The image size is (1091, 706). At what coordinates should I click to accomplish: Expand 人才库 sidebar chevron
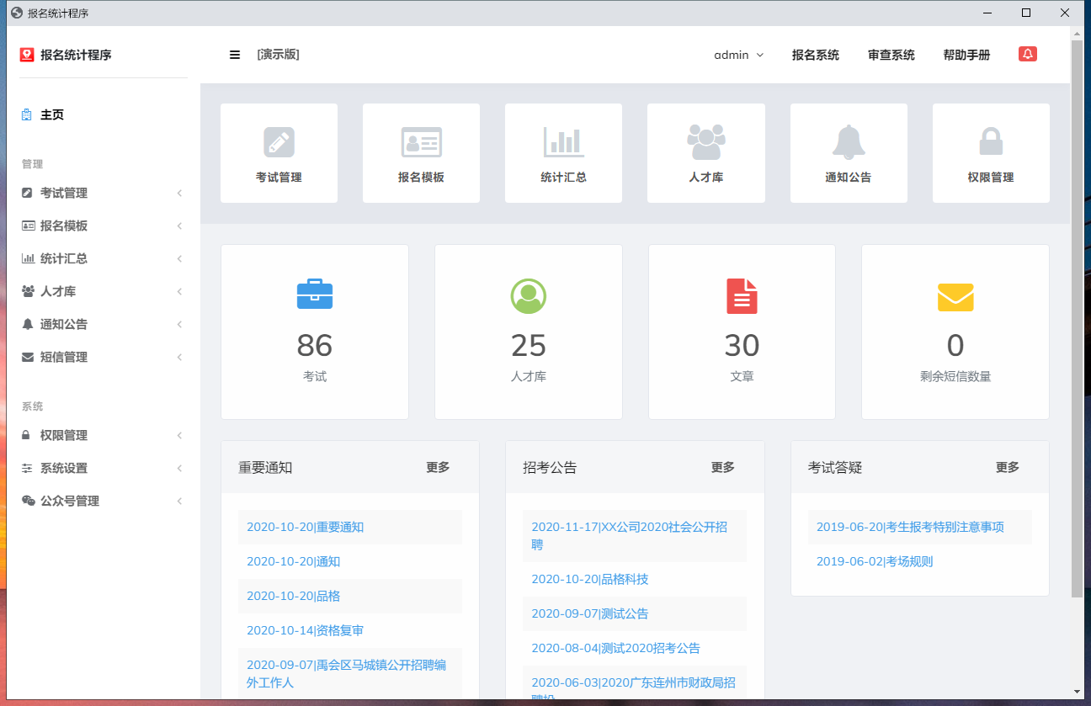(x=179, y=292)
